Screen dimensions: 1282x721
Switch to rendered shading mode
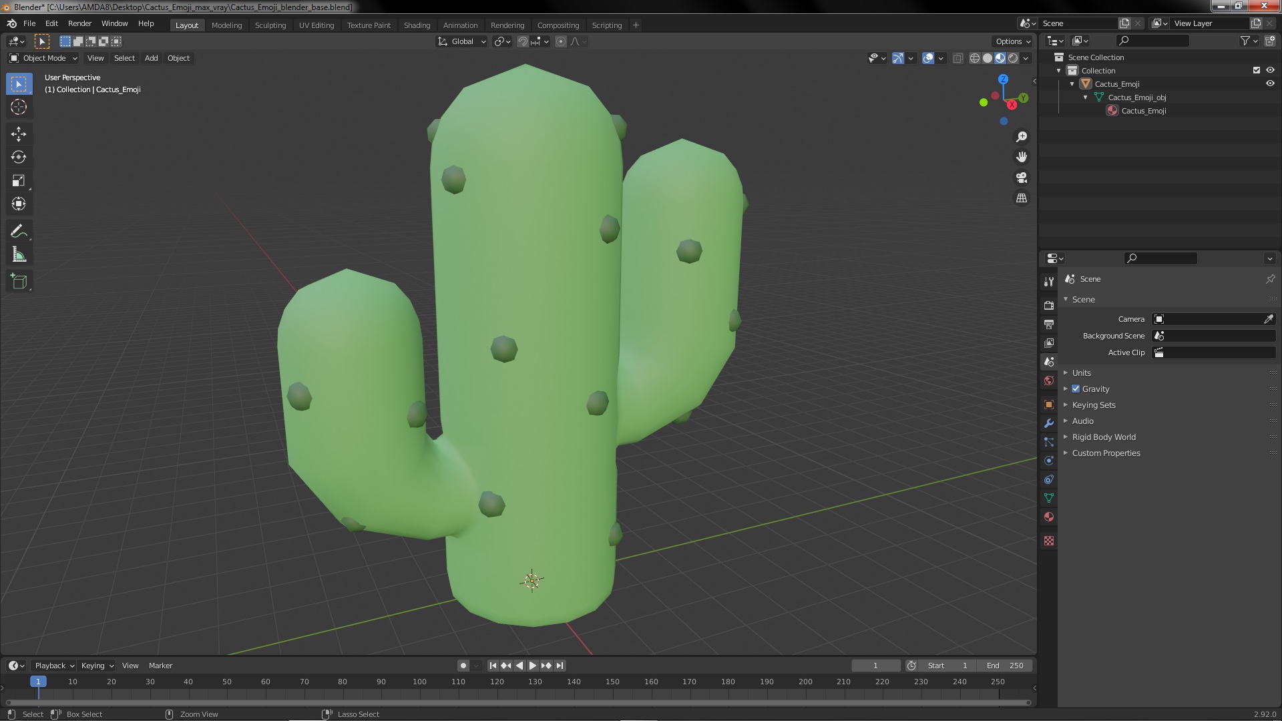point(1013,58)
